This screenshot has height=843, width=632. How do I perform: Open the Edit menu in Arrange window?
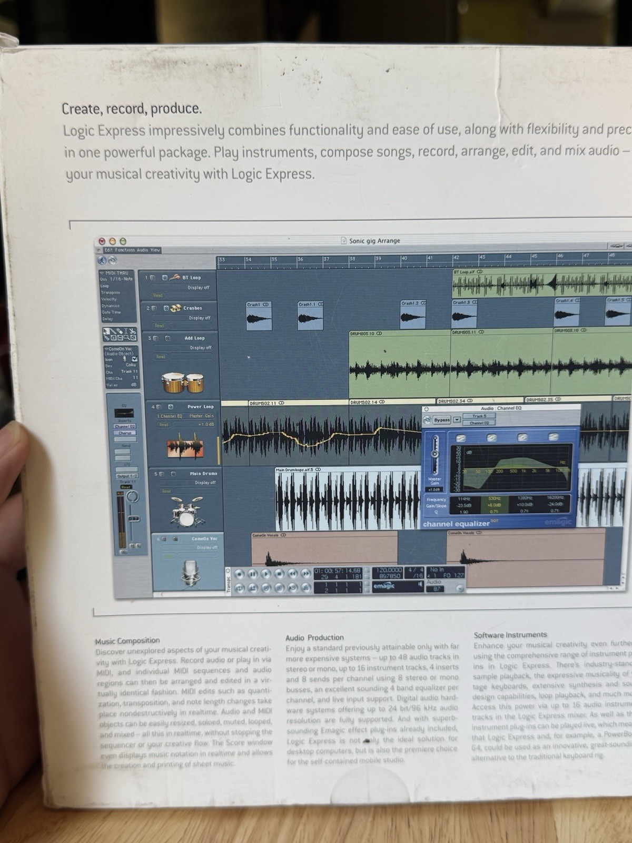click(x=108, y=250)
